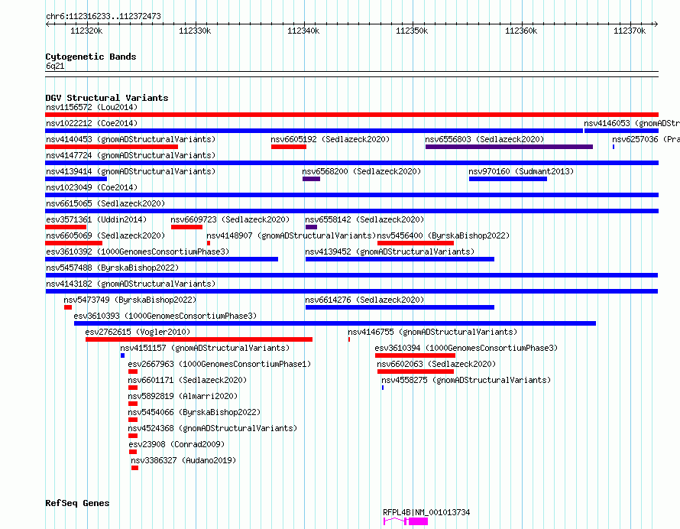Click nsv1023049 (Coe2014) label

click(92, 187)
